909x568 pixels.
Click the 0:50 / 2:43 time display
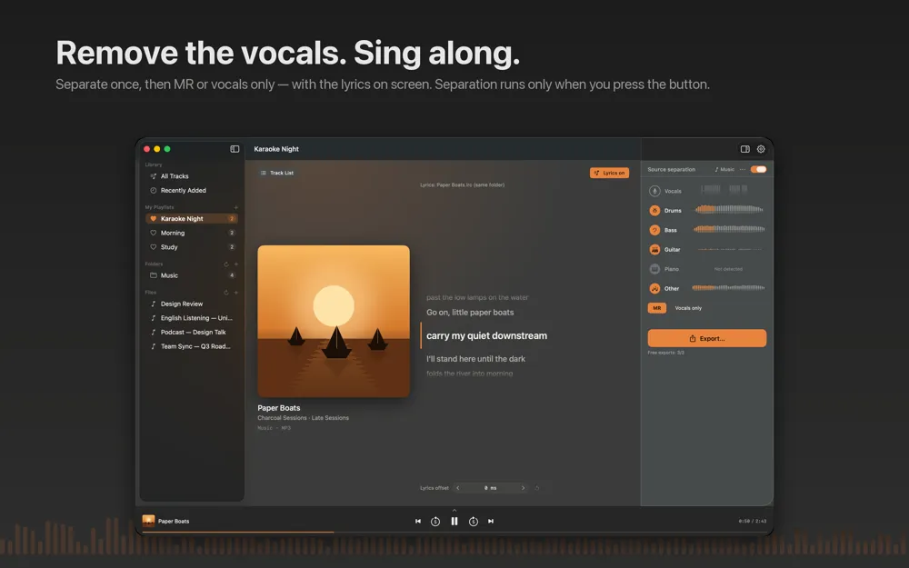pos(753,521)
